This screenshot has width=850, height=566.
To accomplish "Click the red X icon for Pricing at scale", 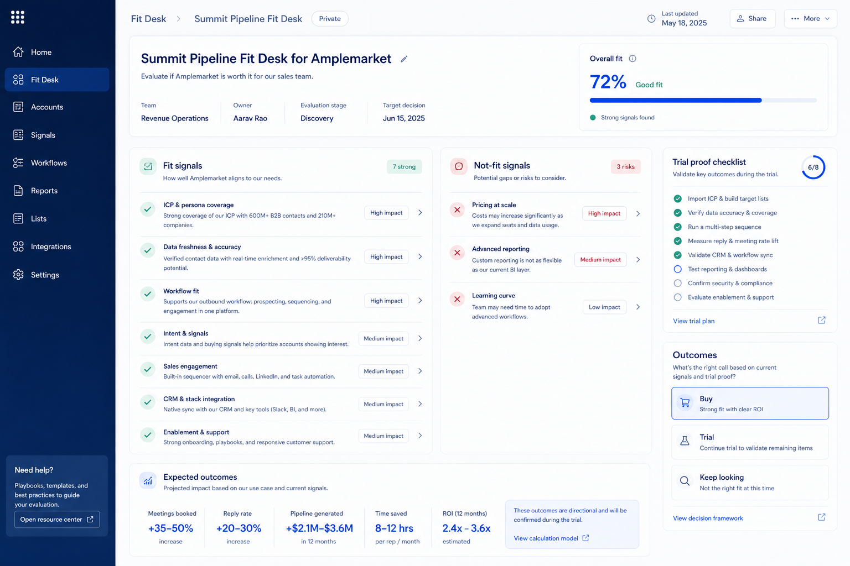I will (x=457, y=210).
